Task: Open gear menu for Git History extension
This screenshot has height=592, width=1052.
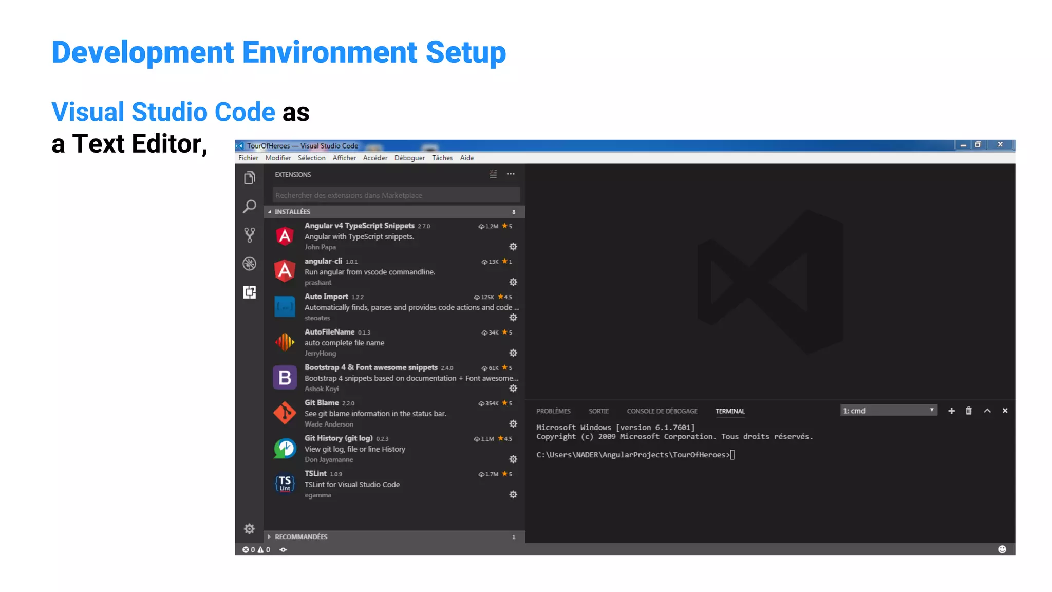Action: (x=513, y=459)
